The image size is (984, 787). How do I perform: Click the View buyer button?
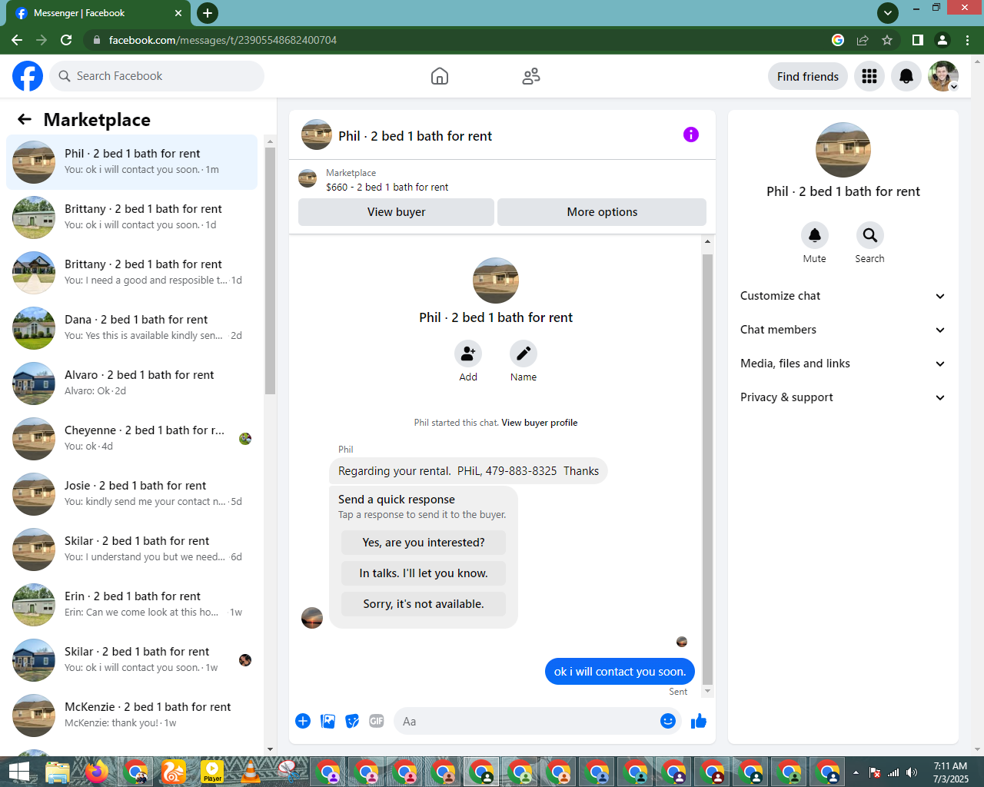coord(396,212)
